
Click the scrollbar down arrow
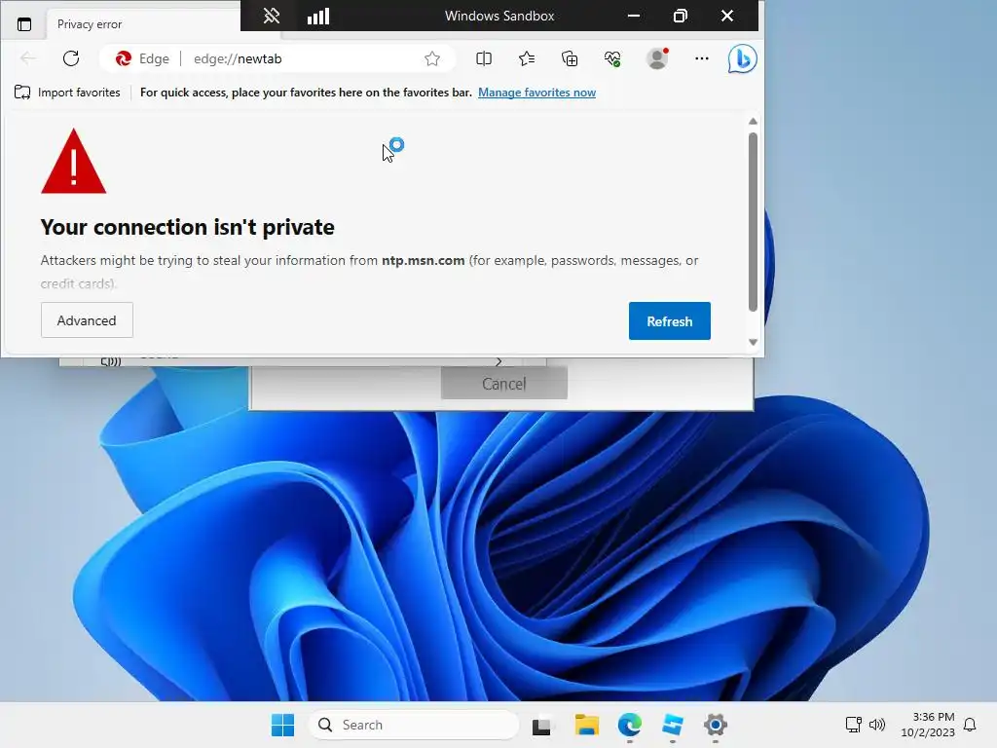tap(753, 342)
